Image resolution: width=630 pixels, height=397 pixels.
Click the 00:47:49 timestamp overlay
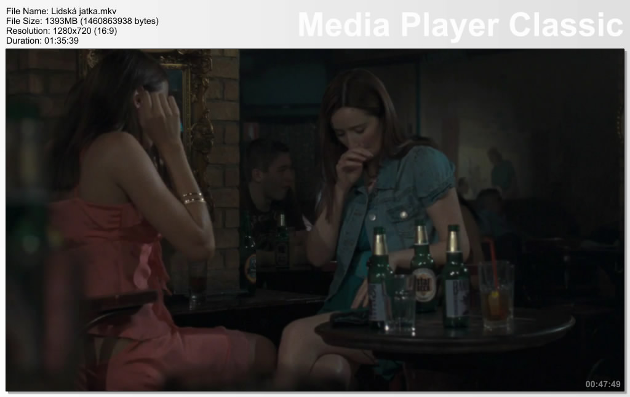[602, 384]
